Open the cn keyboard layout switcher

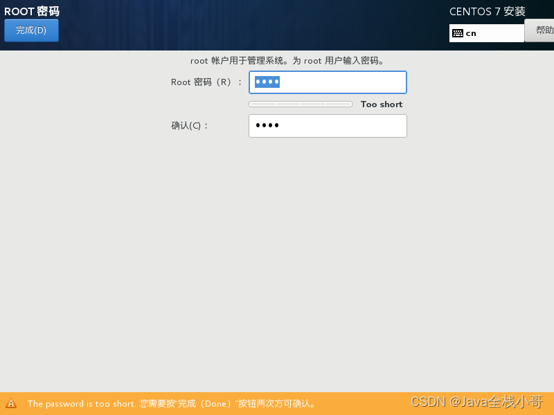click(x=487, y=33)
